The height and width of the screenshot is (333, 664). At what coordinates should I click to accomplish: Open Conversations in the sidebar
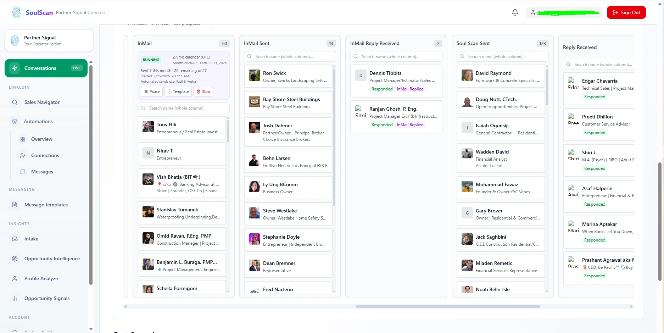46,68
